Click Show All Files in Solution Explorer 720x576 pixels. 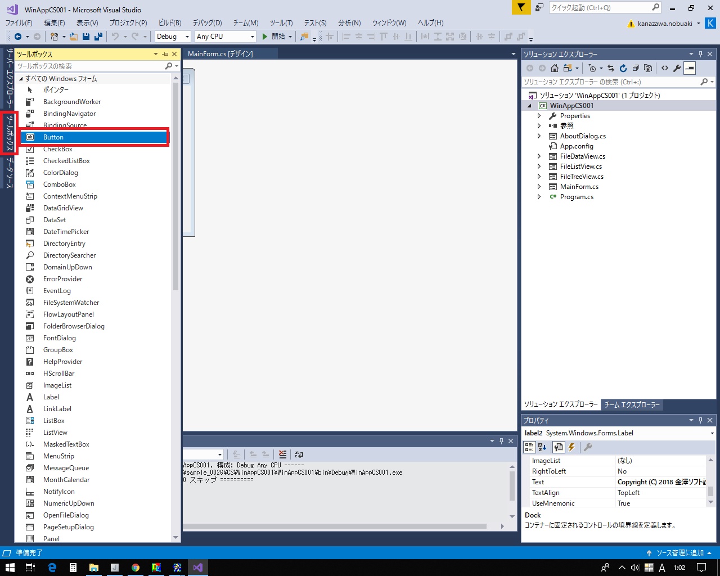648,68
